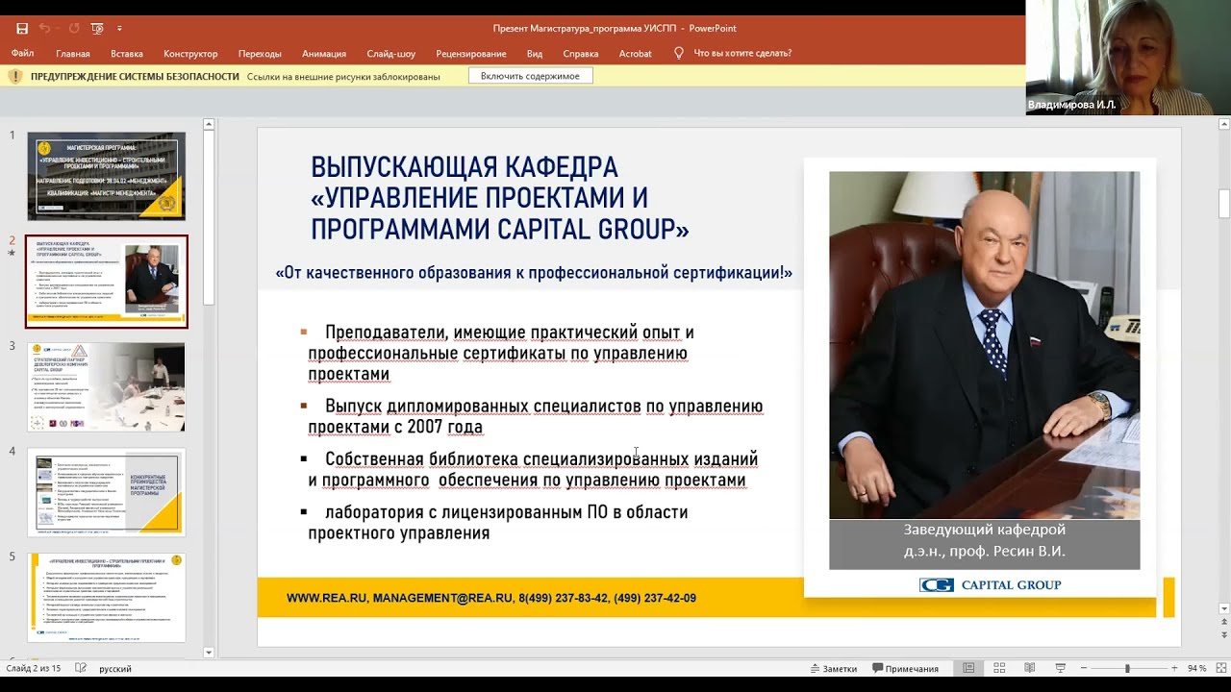Viewport: 1231px width, 692px height.
Task: Click the Включить содержимое button
Action: (x=530, y=76)
